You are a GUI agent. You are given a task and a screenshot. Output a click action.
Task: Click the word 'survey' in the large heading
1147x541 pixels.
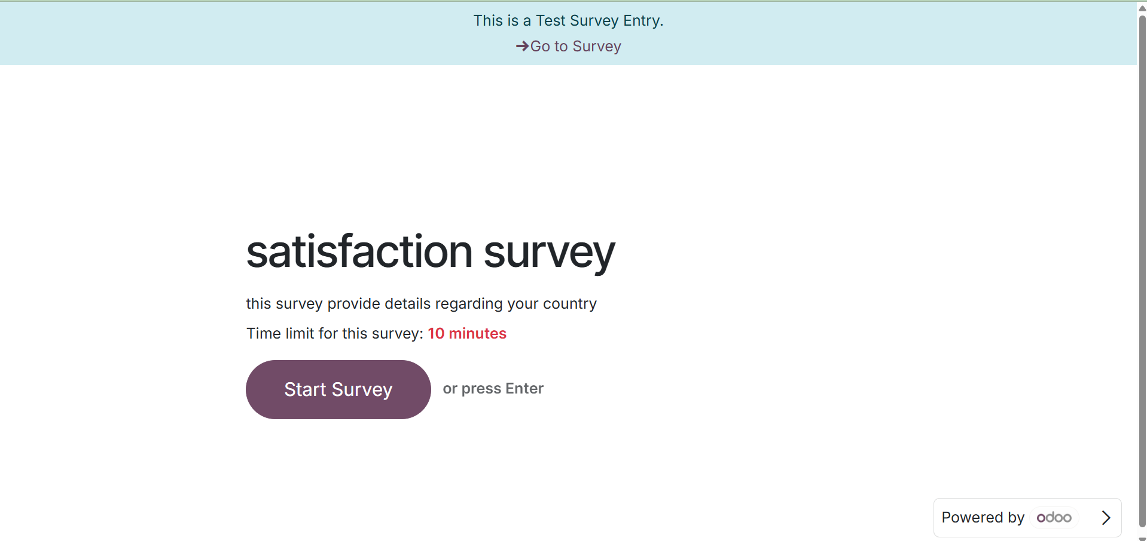point(549,251)
